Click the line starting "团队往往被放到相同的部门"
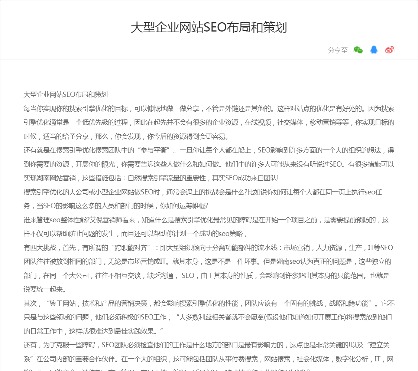The image size is (418, 371). pyautogui.click(x=207, y=262)
